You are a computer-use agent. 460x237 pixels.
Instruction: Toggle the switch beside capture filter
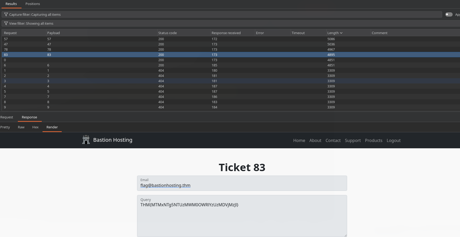click(449, 14)
